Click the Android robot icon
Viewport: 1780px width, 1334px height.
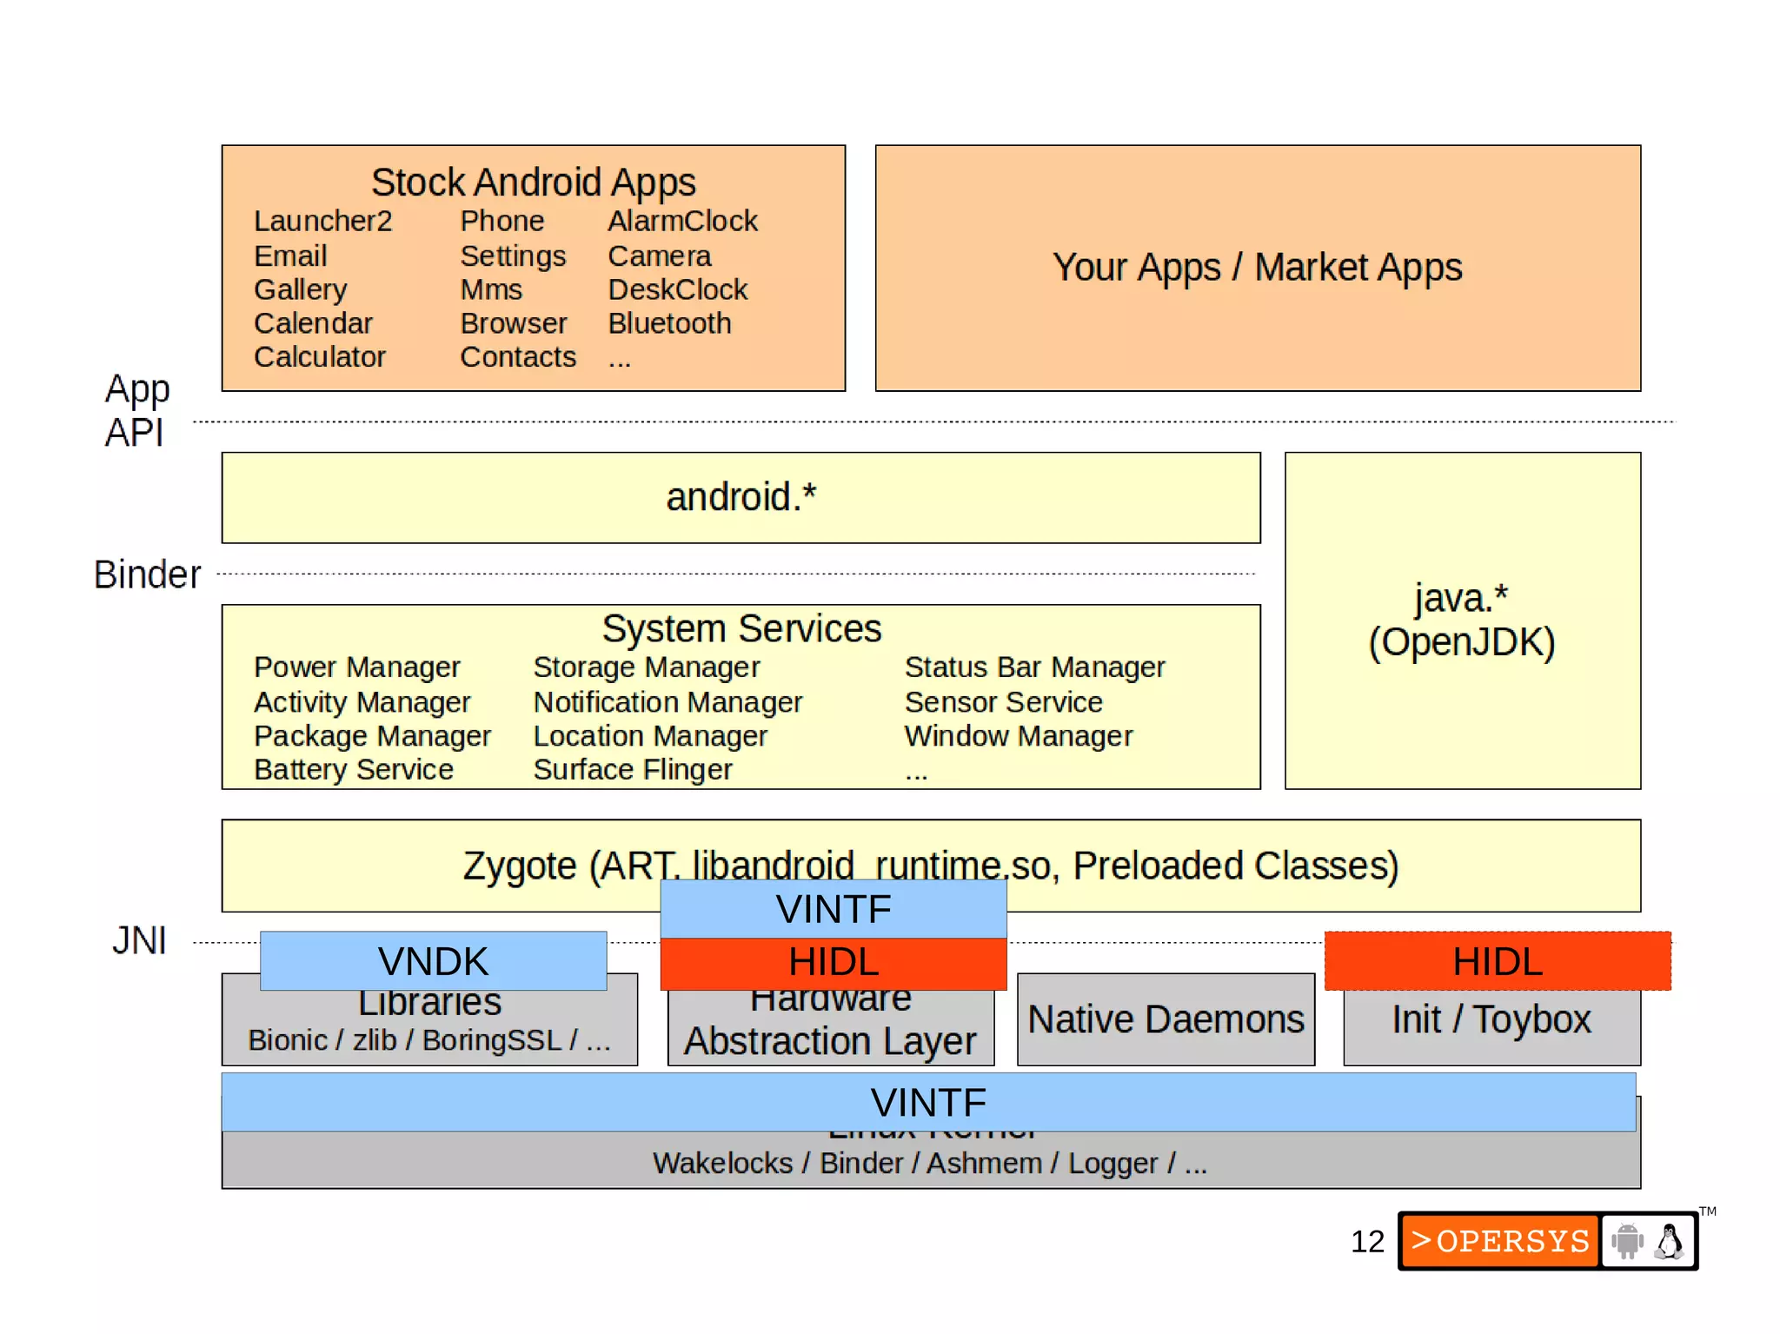click(1627, 1241)
